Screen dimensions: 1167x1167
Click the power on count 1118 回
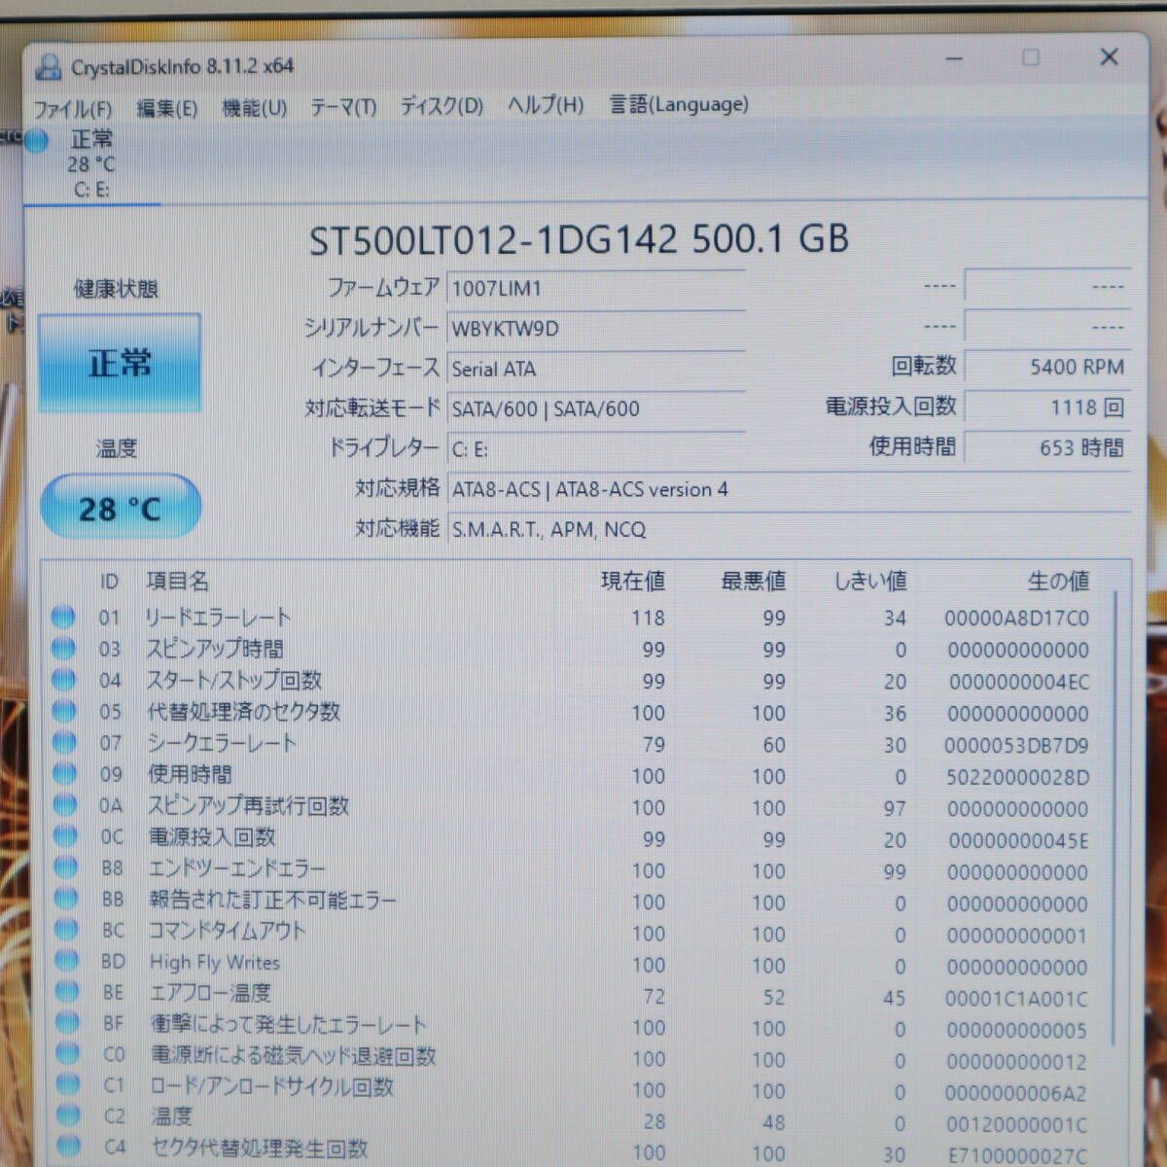click(x=1047, y=407)
